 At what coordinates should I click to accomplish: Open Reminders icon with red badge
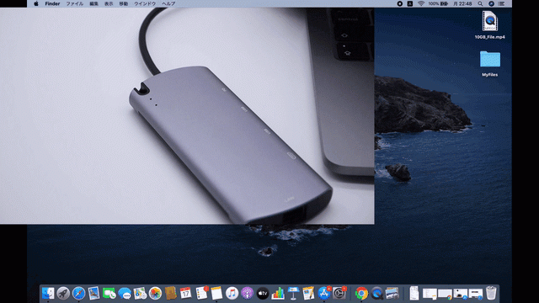(x=201, y=294)
